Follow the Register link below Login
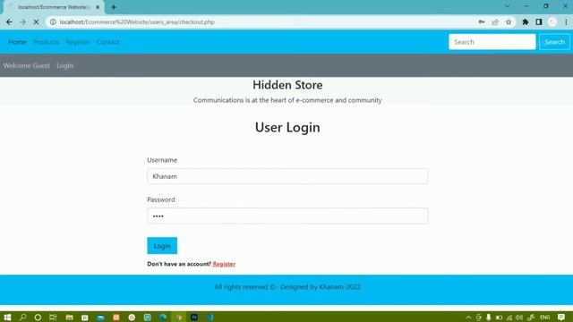573x322 pixels. [224, 264]
